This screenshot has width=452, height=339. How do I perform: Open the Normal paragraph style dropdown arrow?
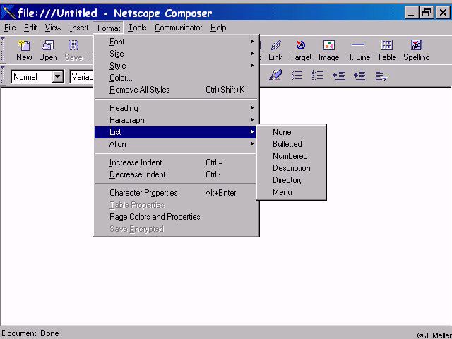[x=58, y=77]
